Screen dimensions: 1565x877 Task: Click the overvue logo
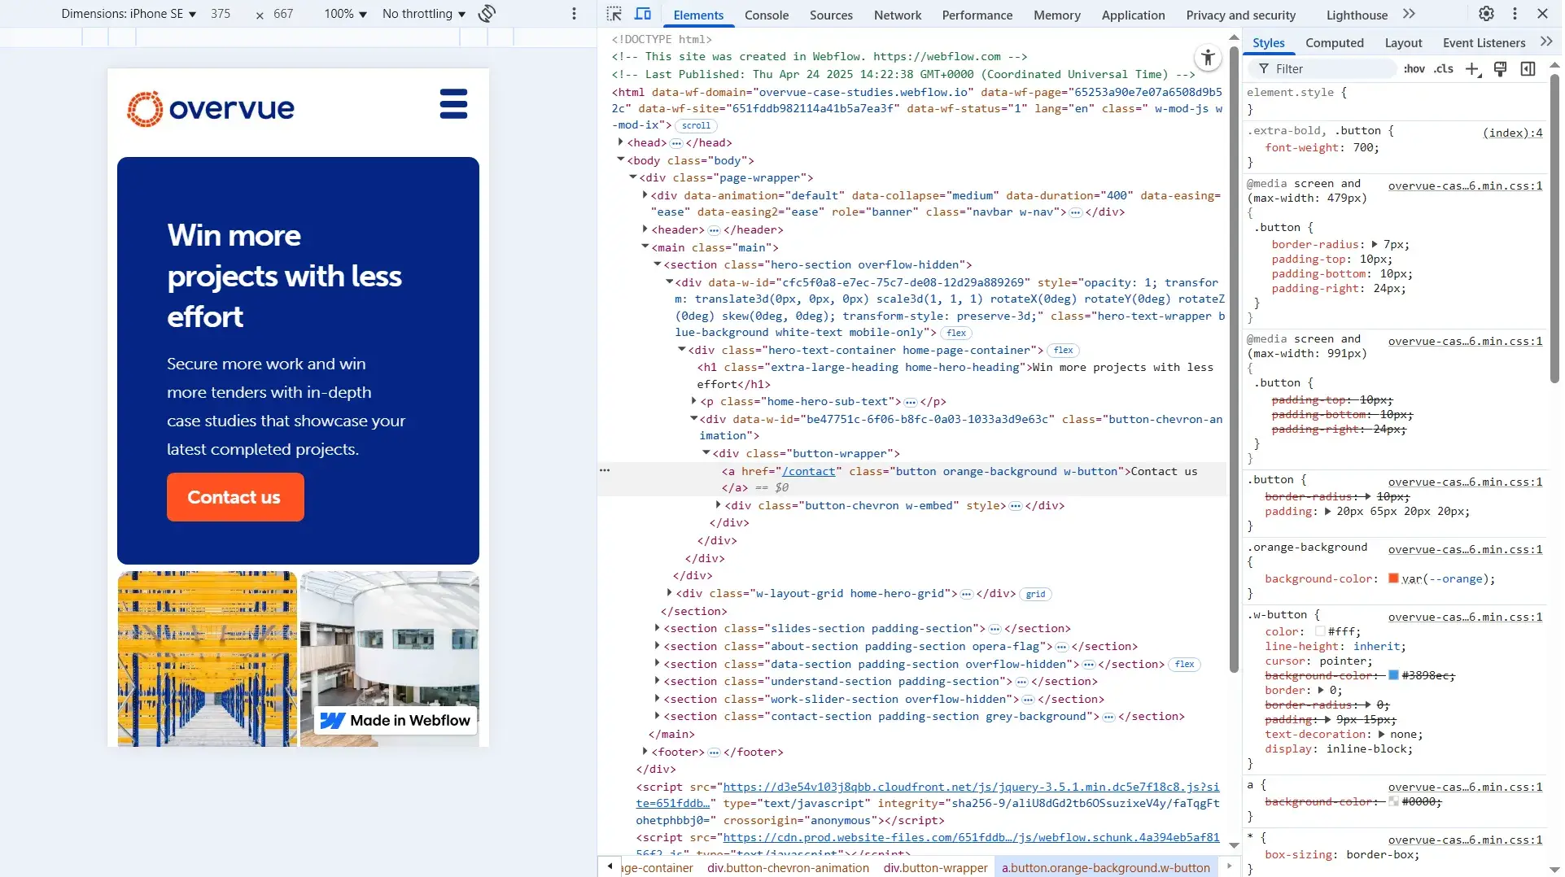tap(210, 108)
